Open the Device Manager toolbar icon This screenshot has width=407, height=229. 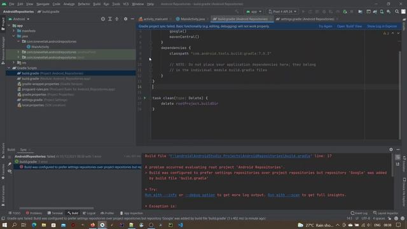(382, 11)
